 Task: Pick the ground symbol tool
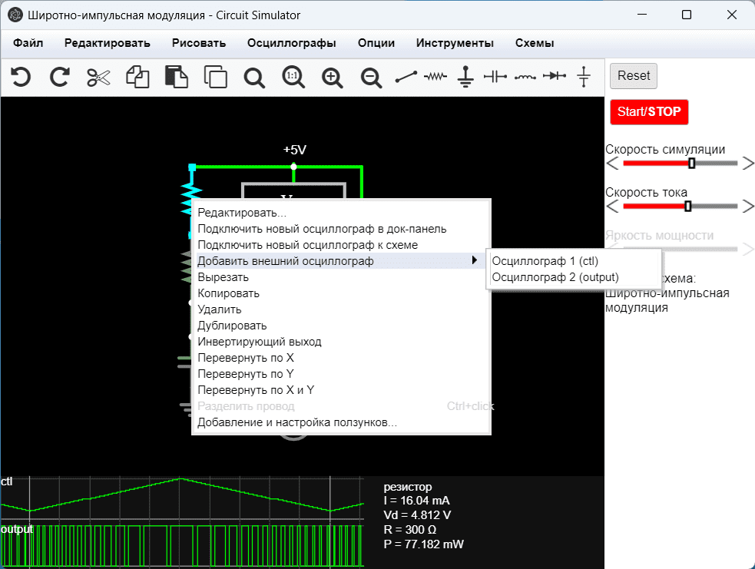465,77
